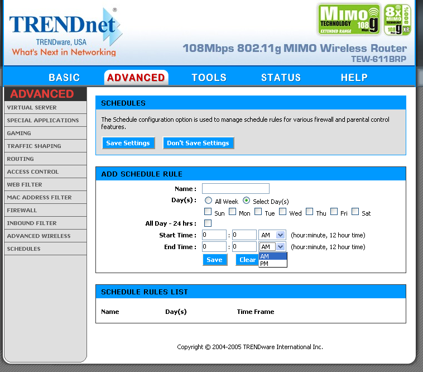Click the Time Frame column header

click(256, 312)
